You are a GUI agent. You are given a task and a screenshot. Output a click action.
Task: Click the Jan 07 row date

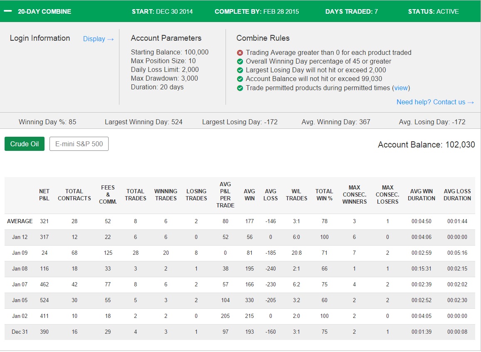(20, 284)
